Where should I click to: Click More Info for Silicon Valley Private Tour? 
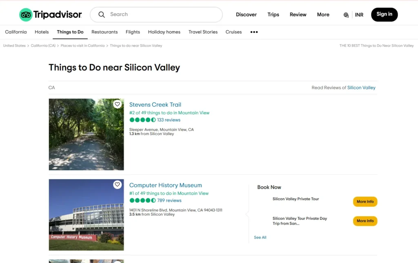pos(365,202)
